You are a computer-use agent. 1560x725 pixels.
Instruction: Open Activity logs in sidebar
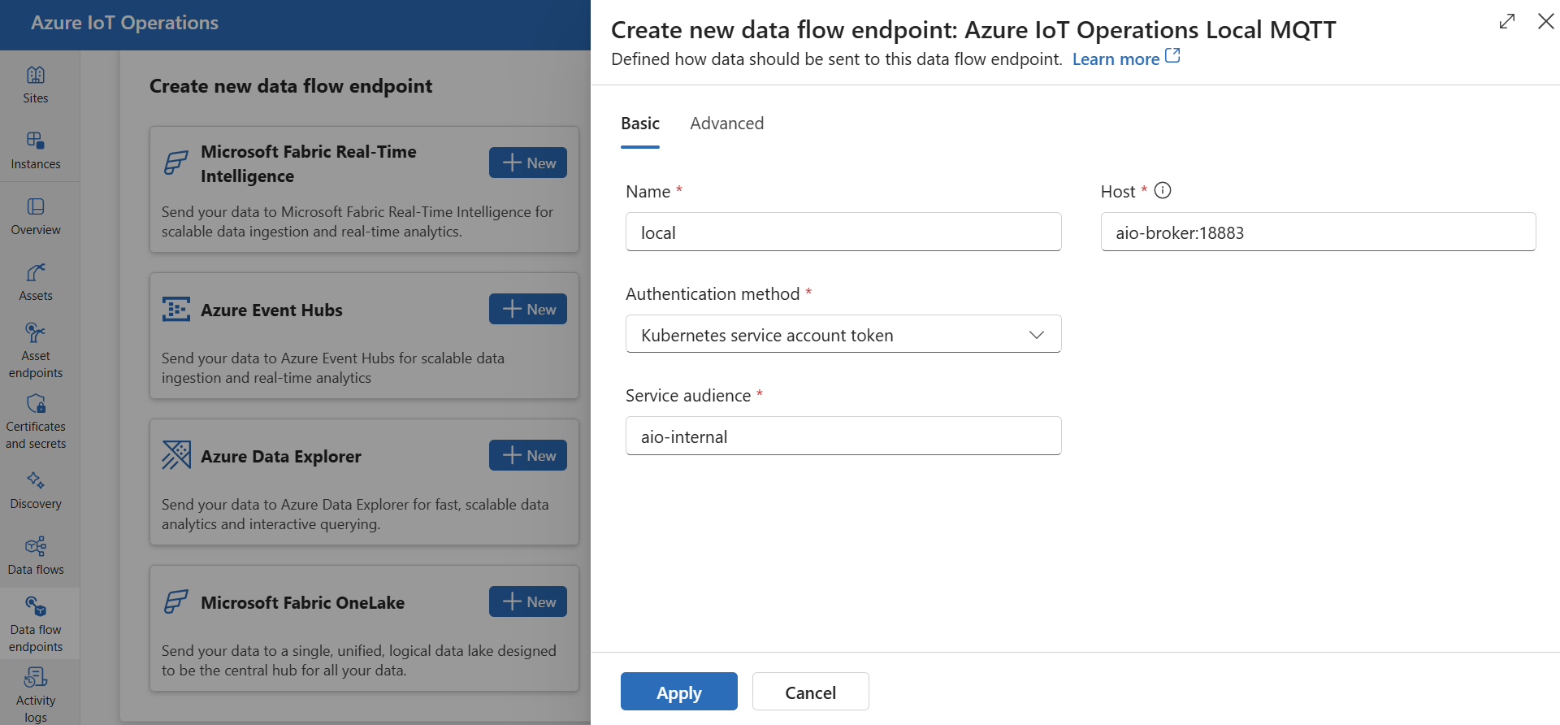coord(36,694)
